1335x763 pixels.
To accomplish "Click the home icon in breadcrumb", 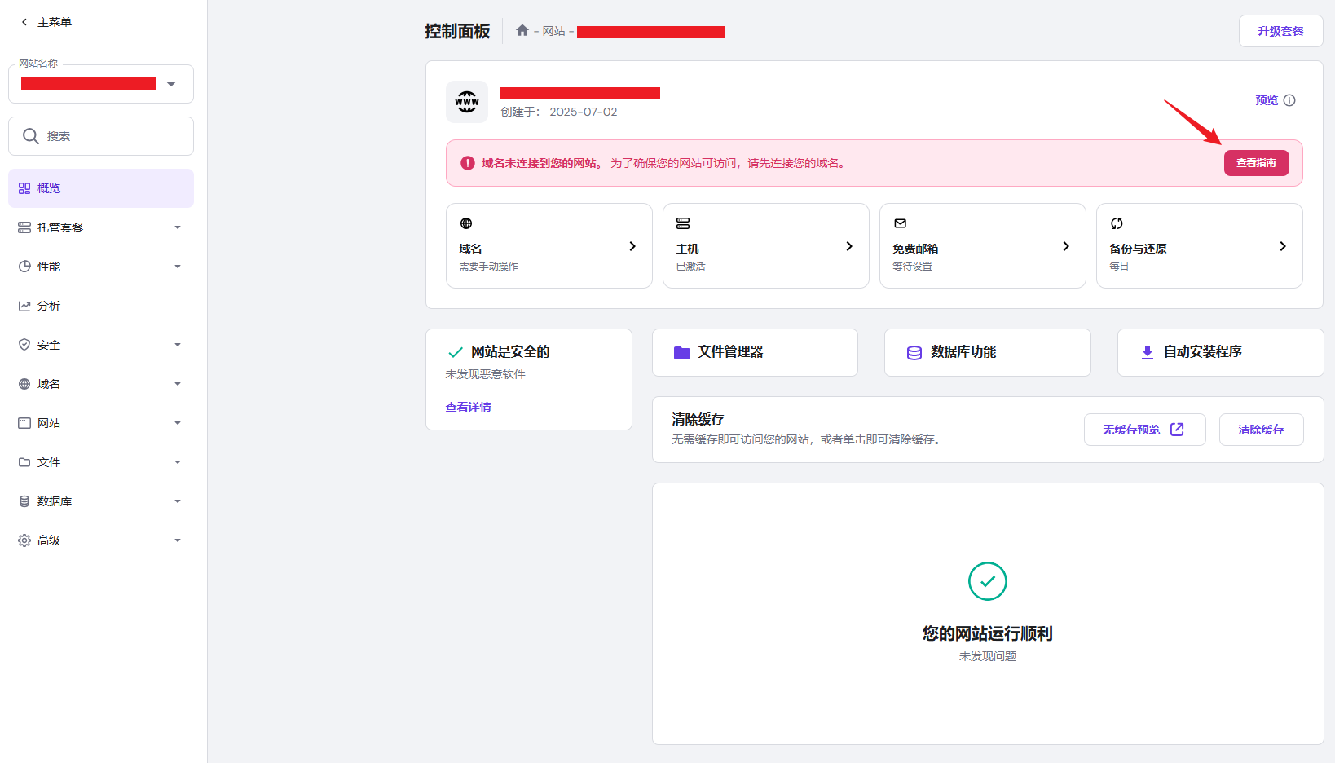I will pyautogui.click(x=522, y=31).
